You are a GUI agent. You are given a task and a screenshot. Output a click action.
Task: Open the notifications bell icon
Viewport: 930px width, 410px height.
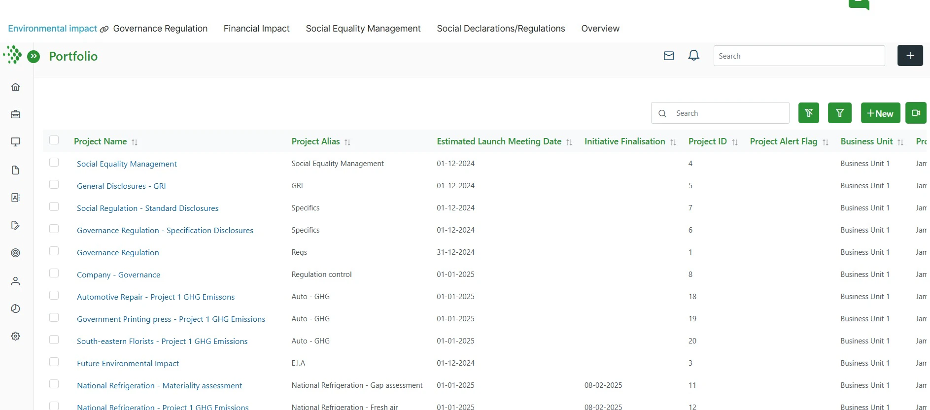693,55
